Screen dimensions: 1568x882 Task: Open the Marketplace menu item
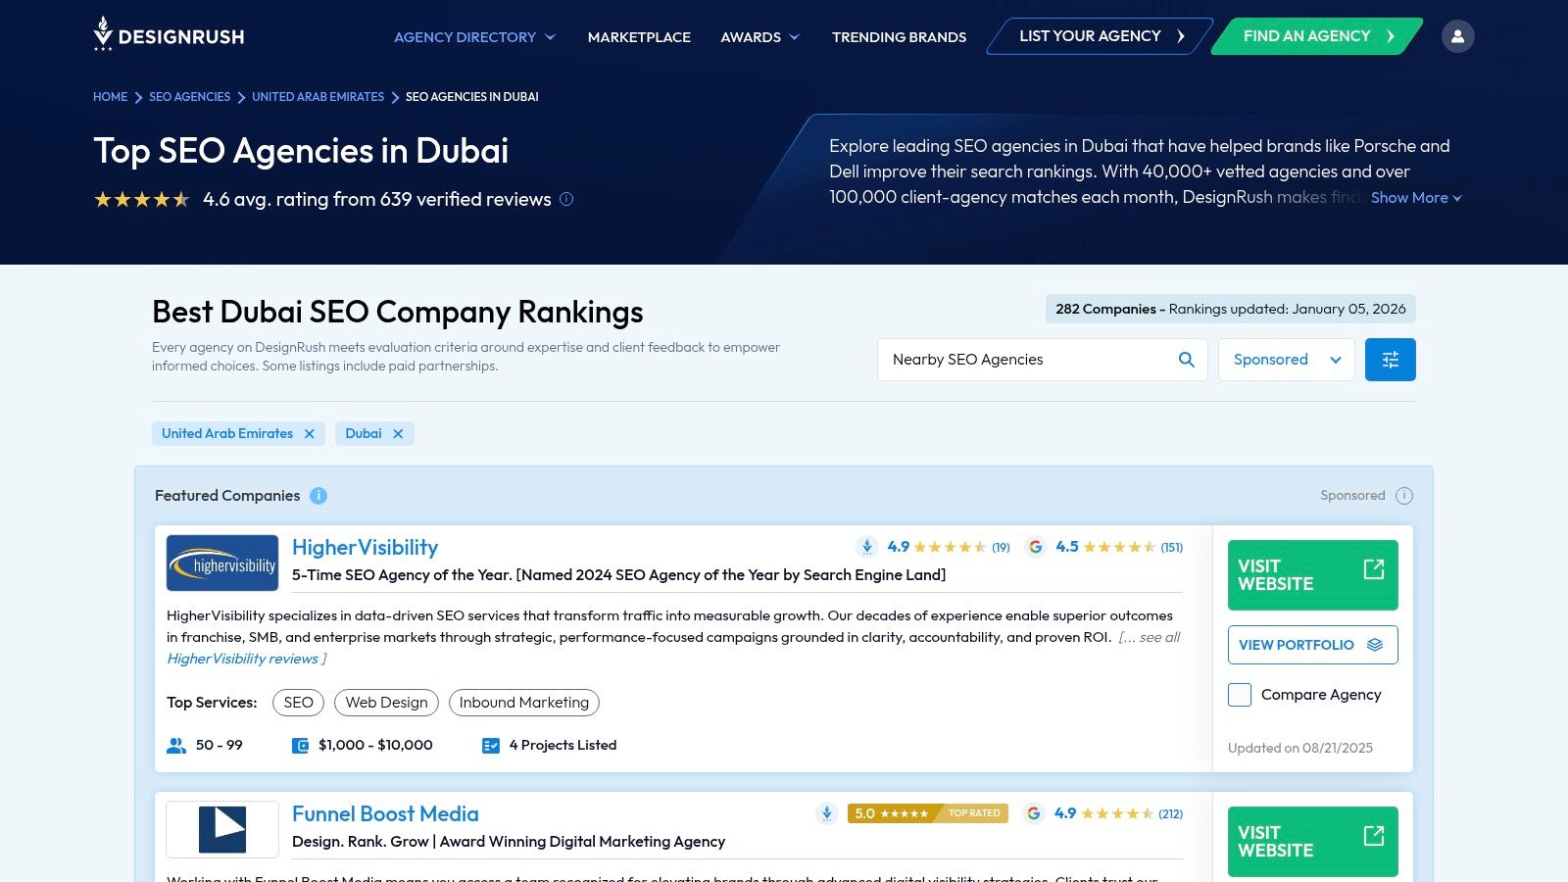click(x=639, y=37)
